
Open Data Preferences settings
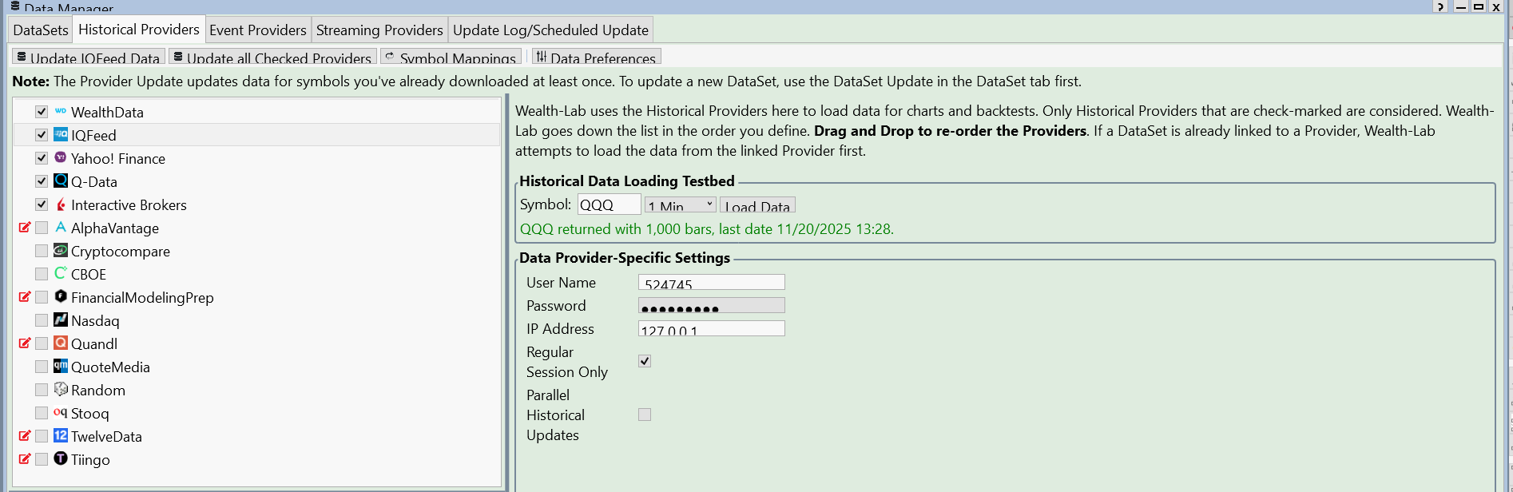596,58
